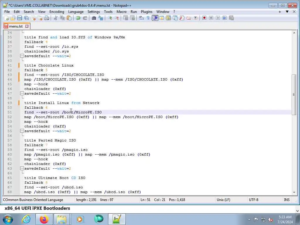
Task: Click the plus button near menu bar
Action: pyautogui.click(x=280, y=12)
